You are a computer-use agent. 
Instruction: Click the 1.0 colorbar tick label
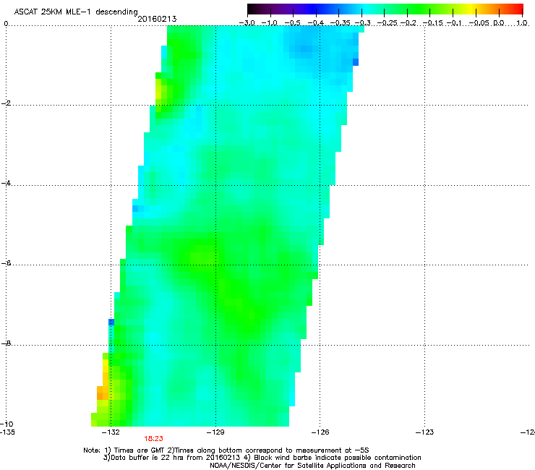[522, 23]
